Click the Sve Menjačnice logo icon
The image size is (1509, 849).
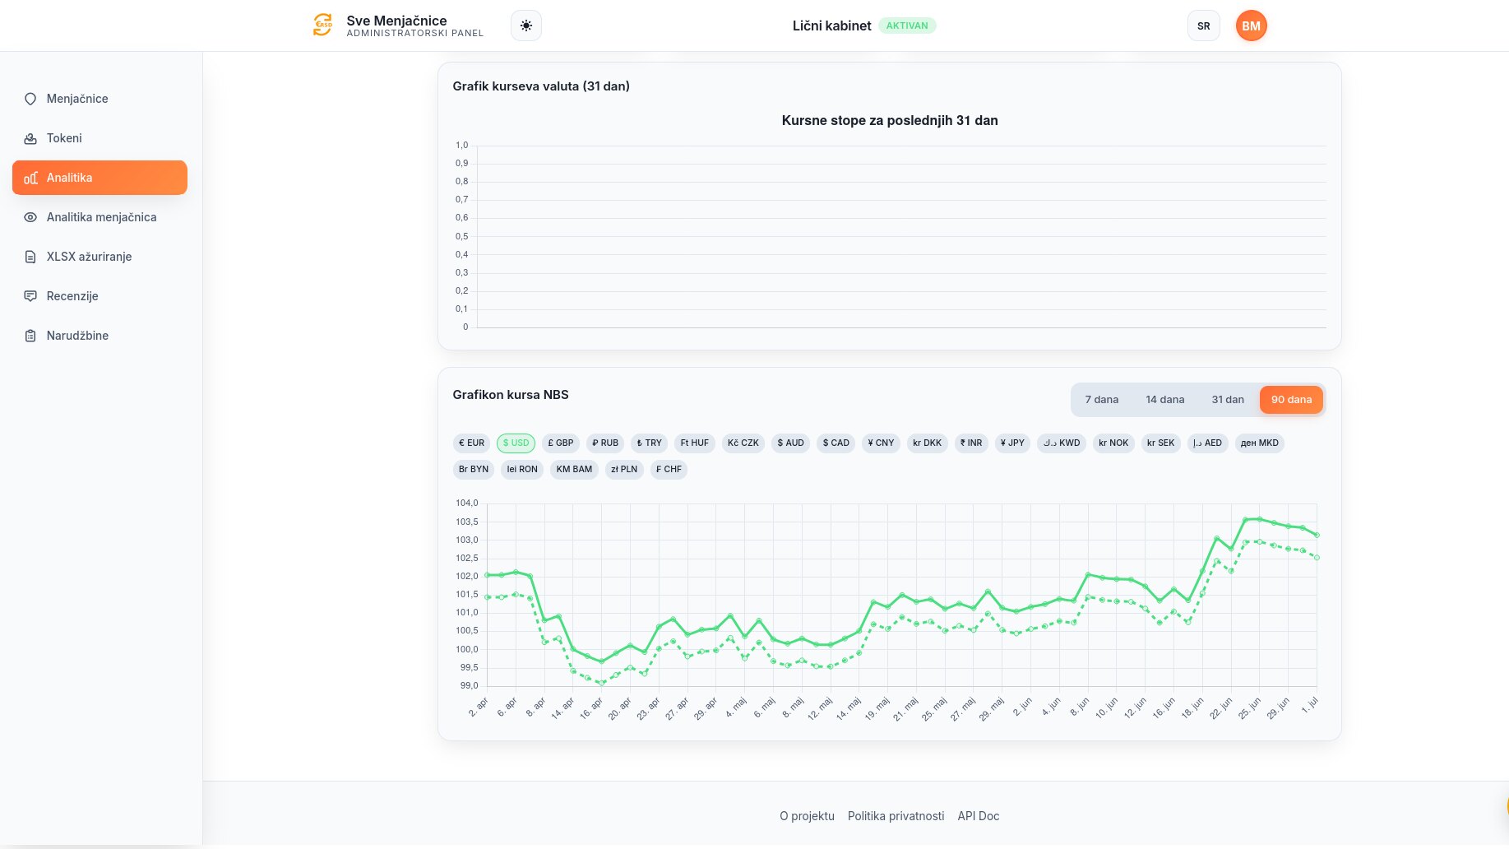coord(323,25)
